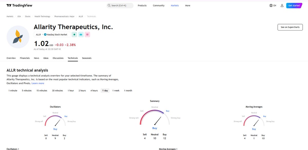Open the Markets menu
Viewport: 308px width, 150px height.
[175, 5]
